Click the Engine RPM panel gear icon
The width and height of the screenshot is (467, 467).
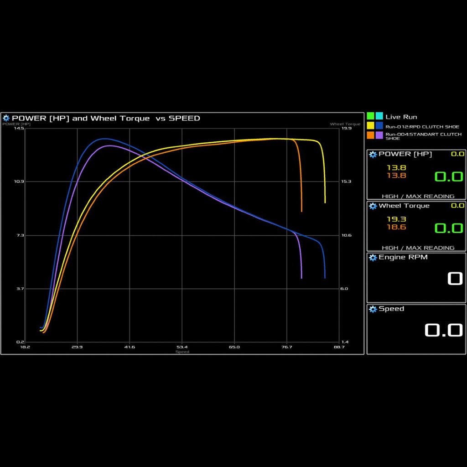[373, 257]
